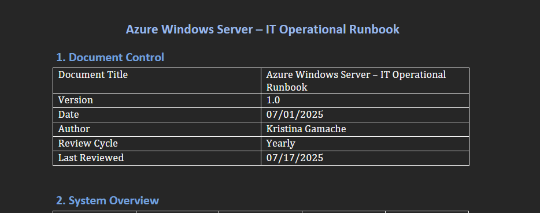Click the 'Author' label cell
Screen dimensions: 540x213
click(x=157, y=129)
